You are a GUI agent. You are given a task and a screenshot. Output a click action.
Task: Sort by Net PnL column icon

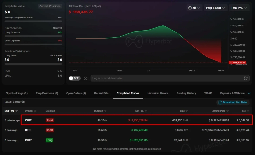146,111
